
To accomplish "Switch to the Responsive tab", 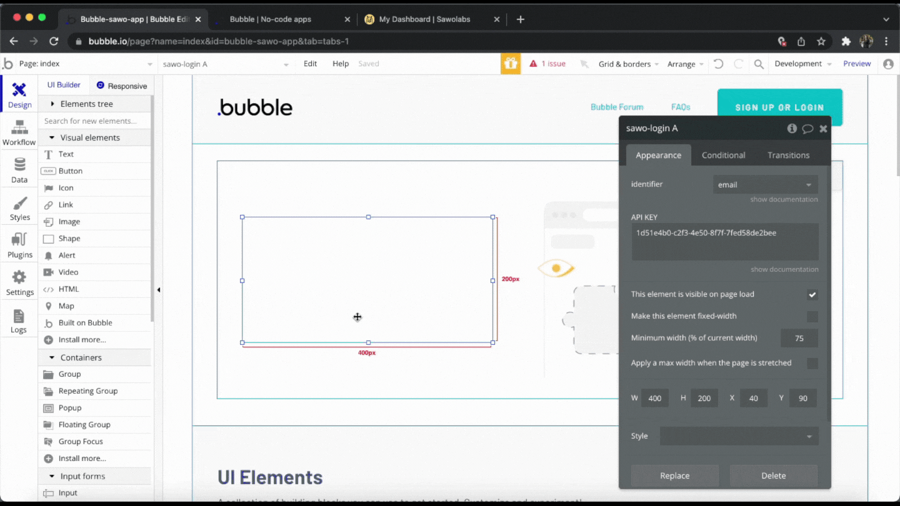I will point(122,86).
